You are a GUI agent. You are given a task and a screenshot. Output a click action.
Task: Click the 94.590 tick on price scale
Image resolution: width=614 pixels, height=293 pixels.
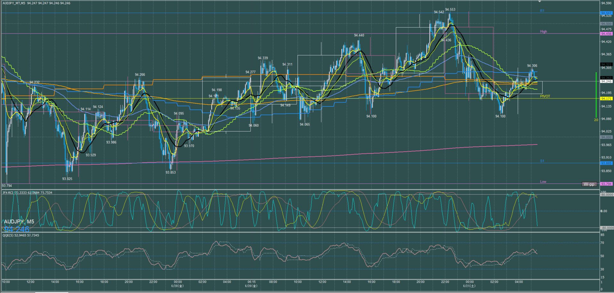[x=607, y=3]
